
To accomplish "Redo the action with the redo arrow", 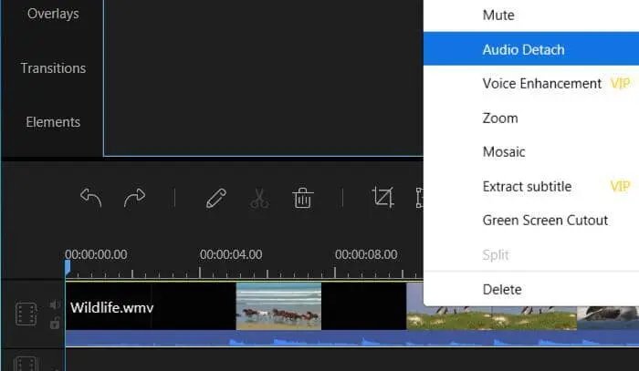I will click(x=134, y=198).
